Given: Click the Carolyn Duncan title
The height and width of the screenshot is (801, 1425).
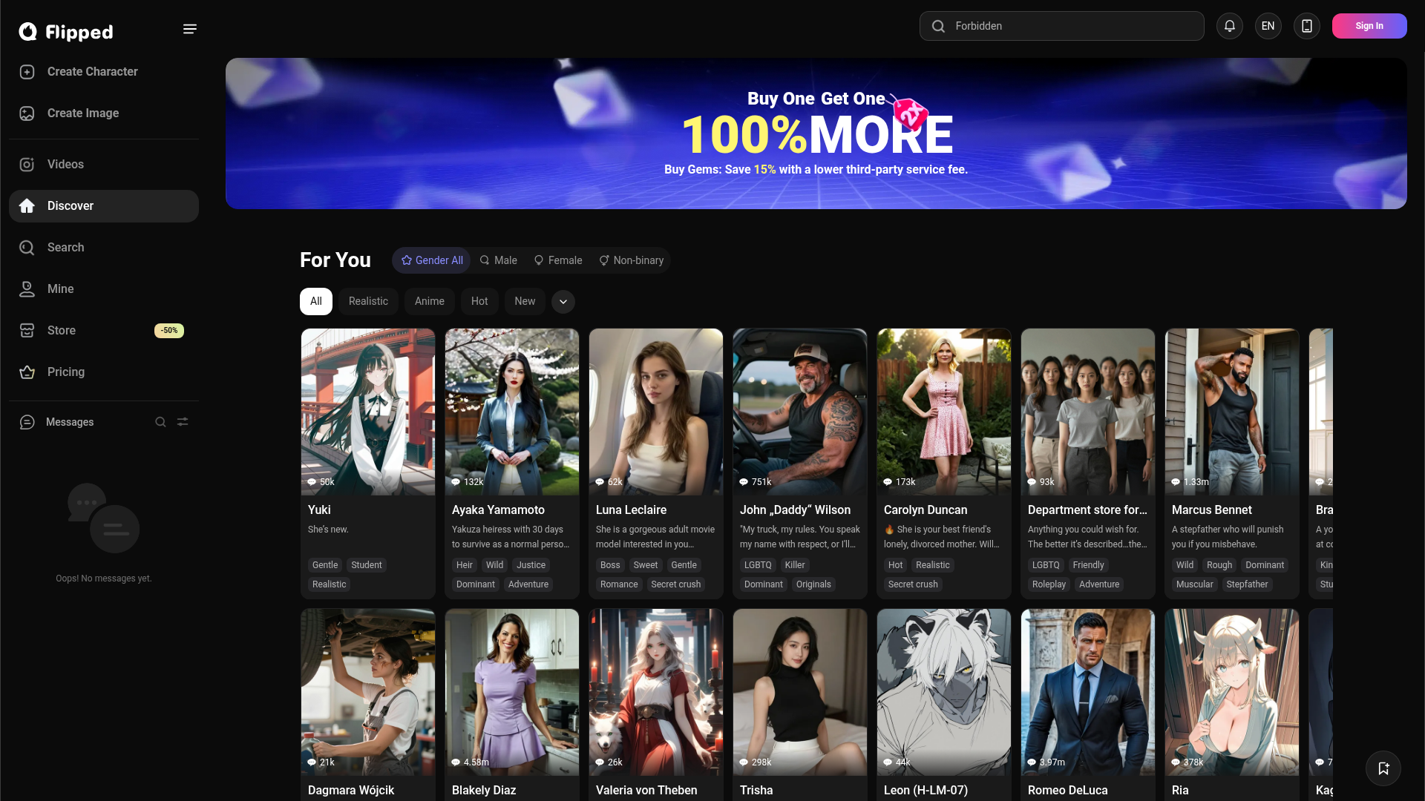Looking at the screenshot, I should point(926,510).
